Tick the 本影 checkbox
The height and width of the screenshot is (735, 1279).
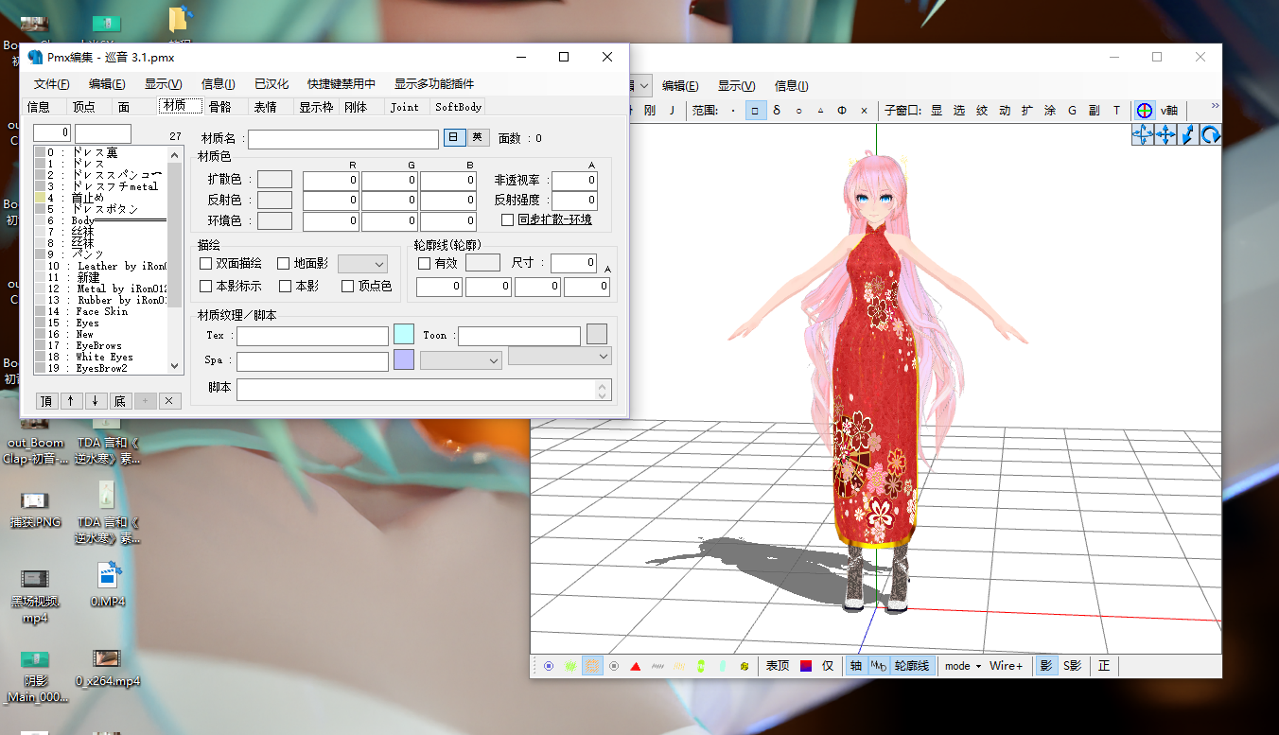click(286, 286)
